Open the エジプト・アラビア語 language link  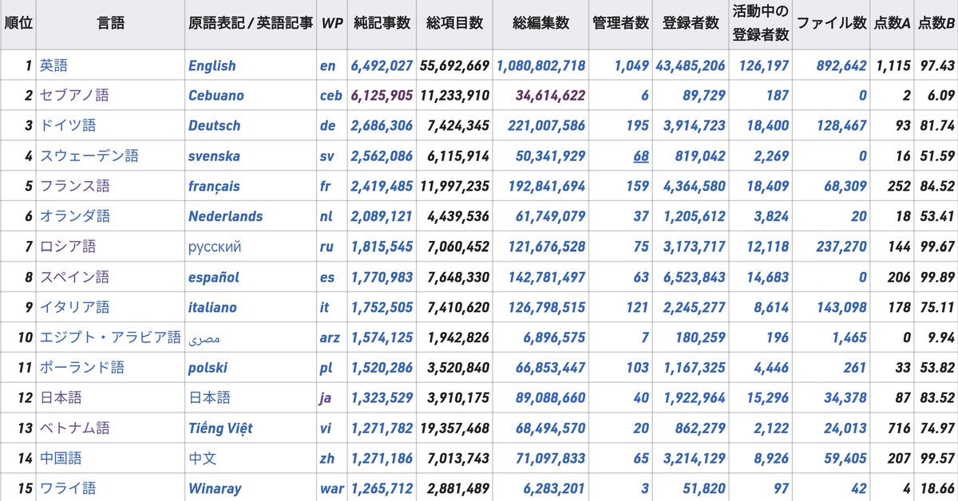click(x=110, y=337)
